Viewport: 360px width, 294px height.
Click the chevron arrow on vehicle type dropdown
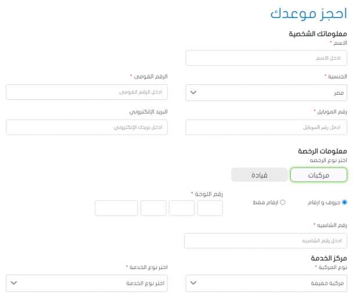[194, 283]
